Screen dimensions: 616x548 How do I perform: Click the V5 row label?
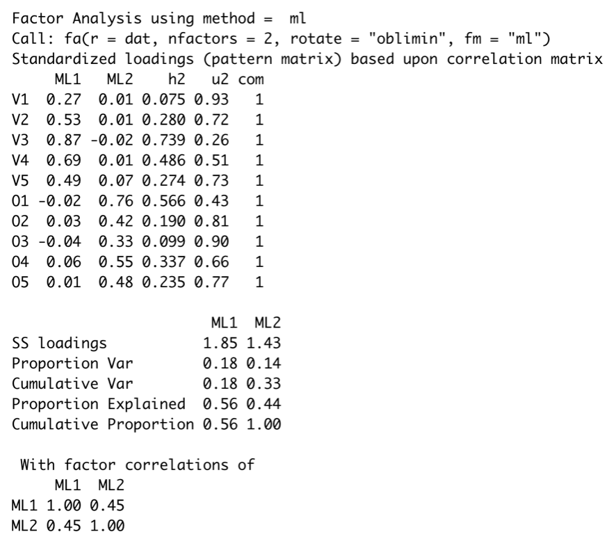[21, 178]
